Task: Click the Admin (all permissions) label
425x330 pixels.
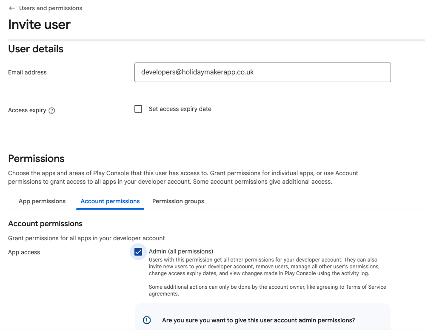Action: 181,251
